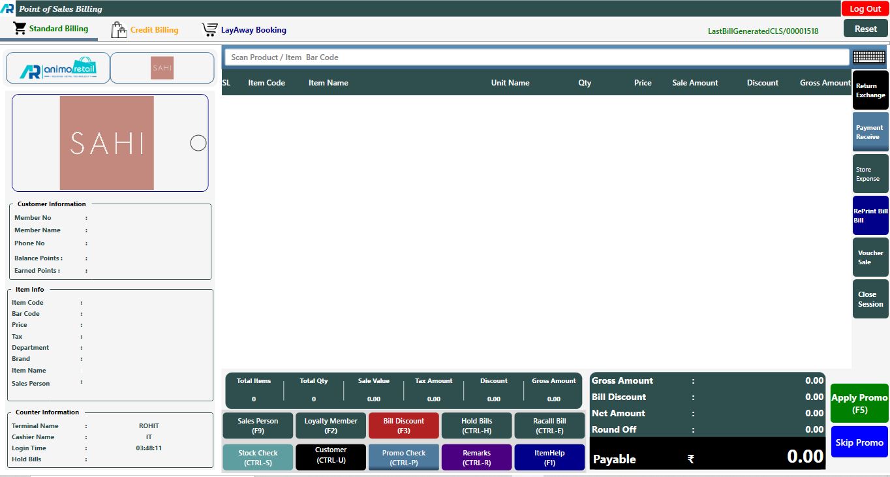
Task: Click the Reset button
Action: [865, 29]
